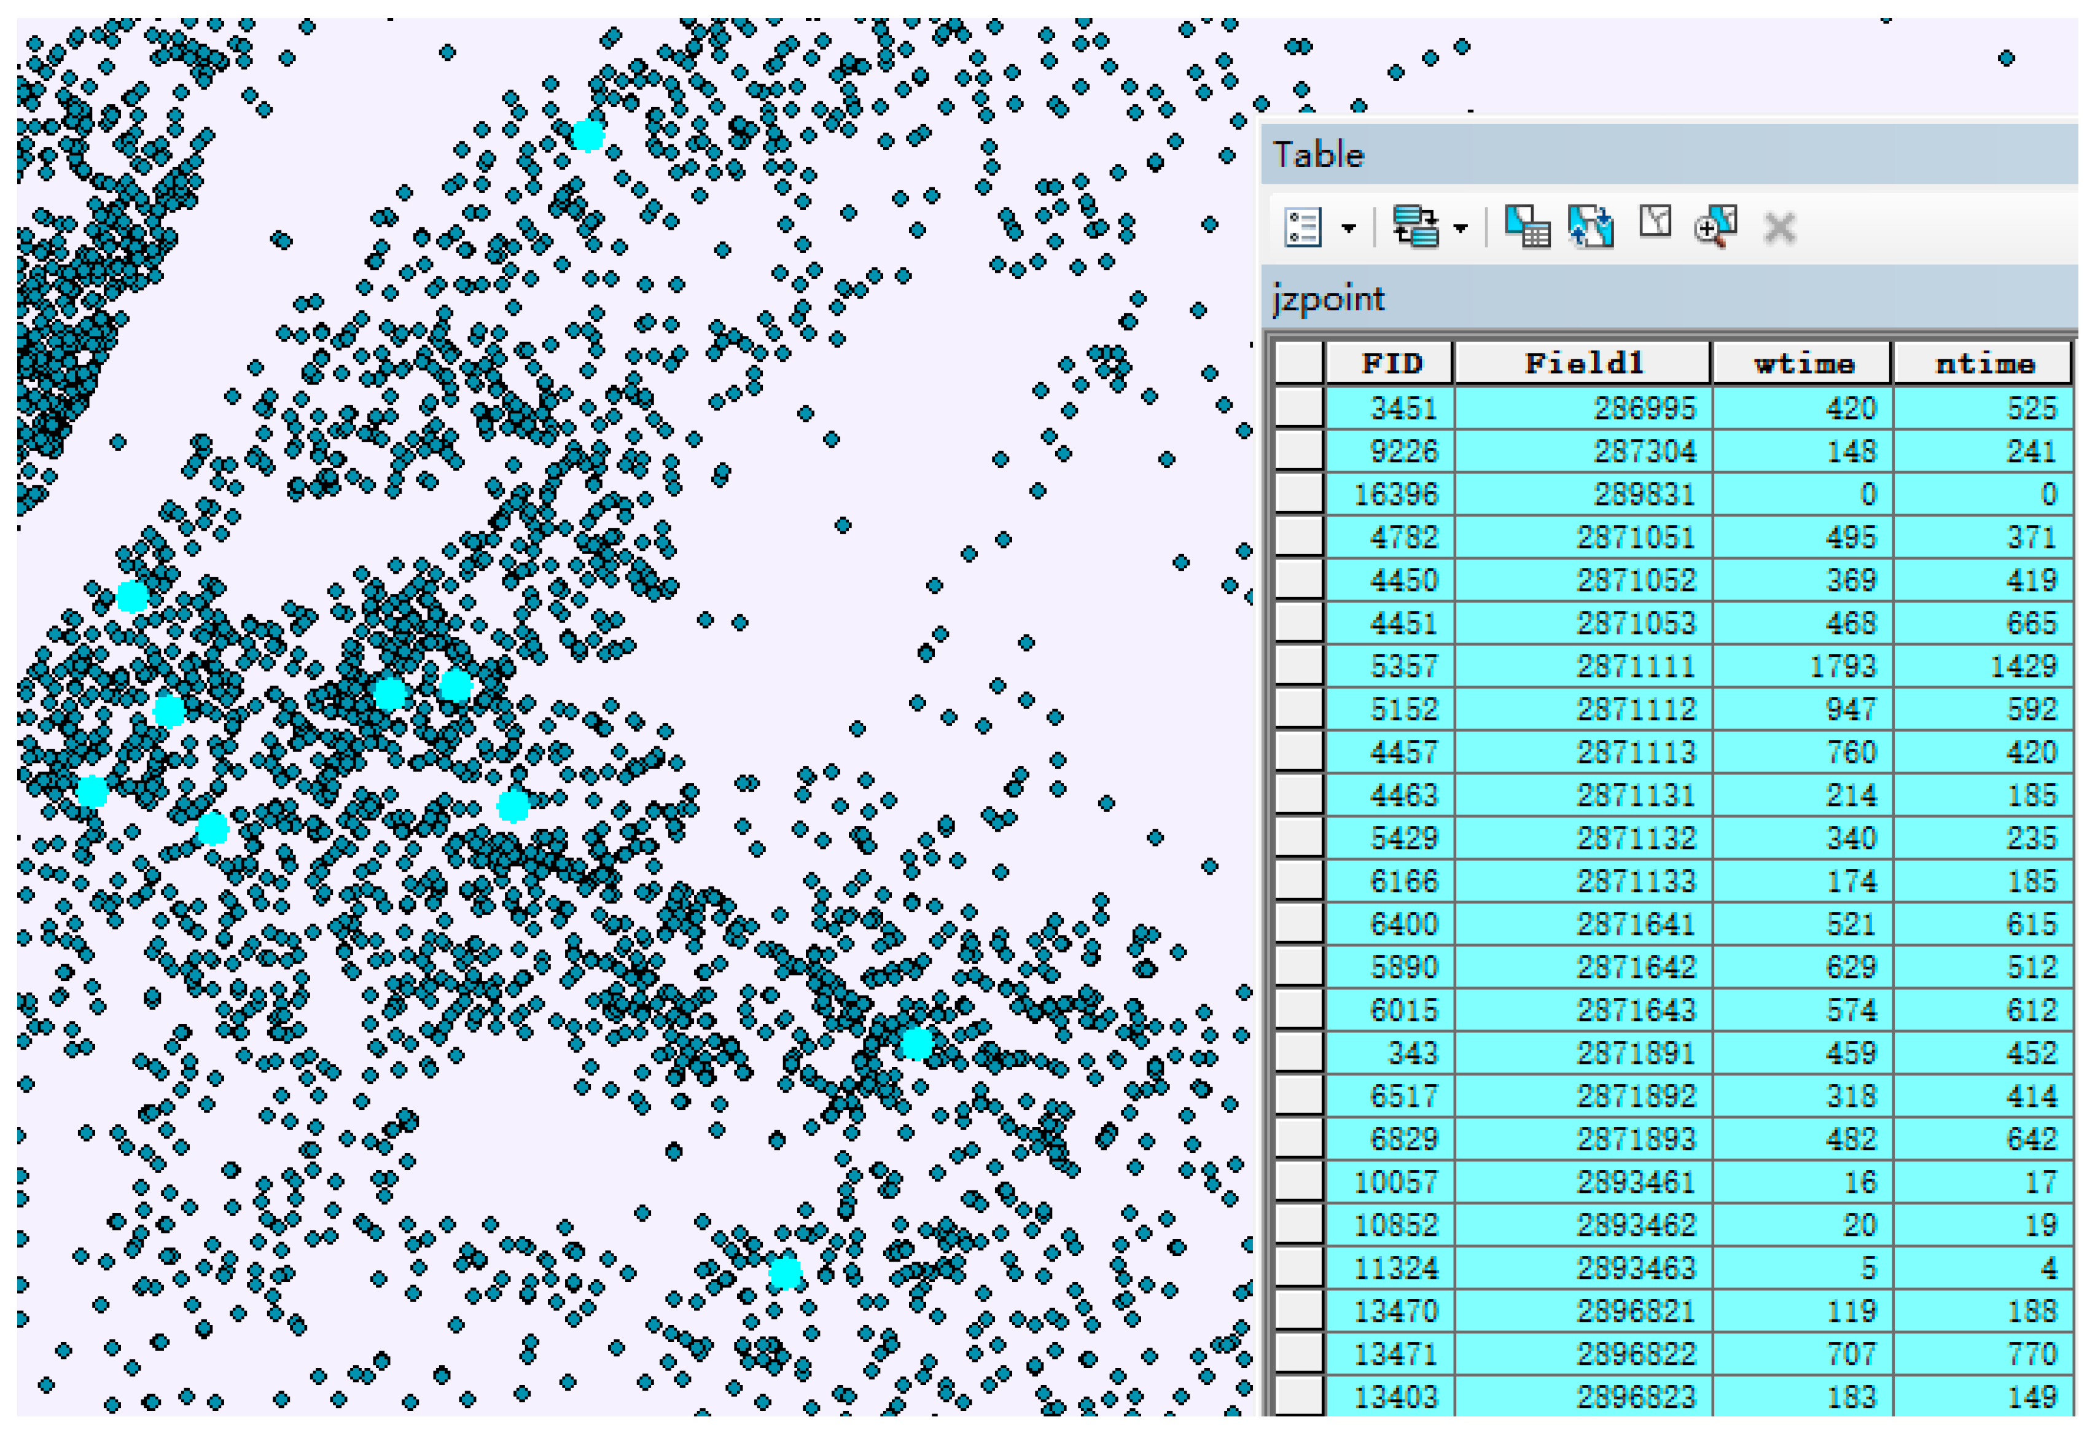Click the FID column header
Screen dimensions: 2095x1441
1390,364
